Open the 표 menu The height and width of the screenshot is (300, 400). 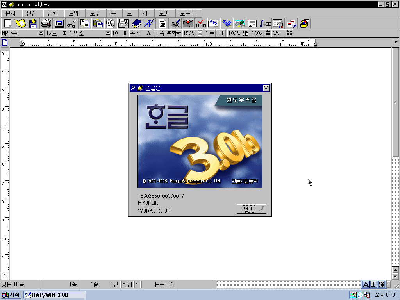(130, 13)
